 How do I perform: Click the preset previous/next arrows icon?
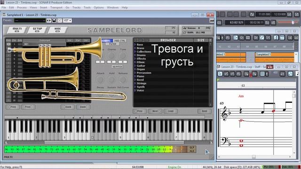(x=49, y=20)
